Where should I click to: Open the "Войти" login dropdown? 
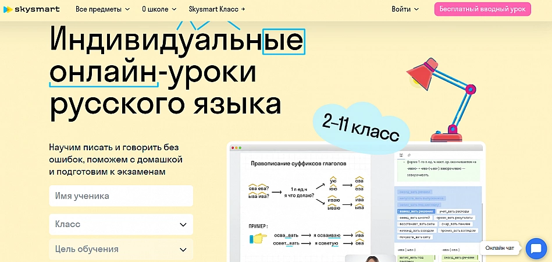[405, 9]
